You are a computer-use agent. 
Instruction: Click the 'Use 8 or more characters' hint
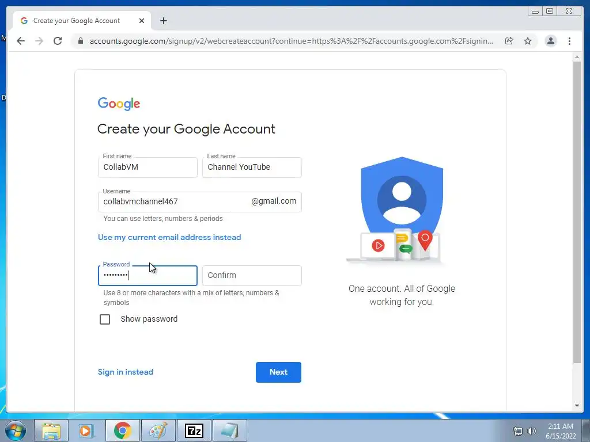click(191, 298)
